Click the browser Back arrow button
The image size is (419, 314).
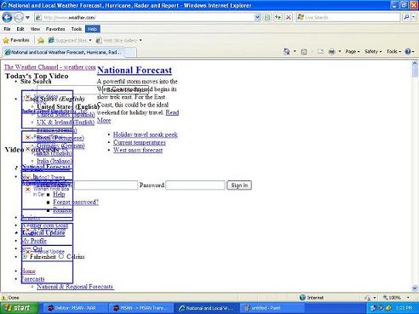click(7, 18)
